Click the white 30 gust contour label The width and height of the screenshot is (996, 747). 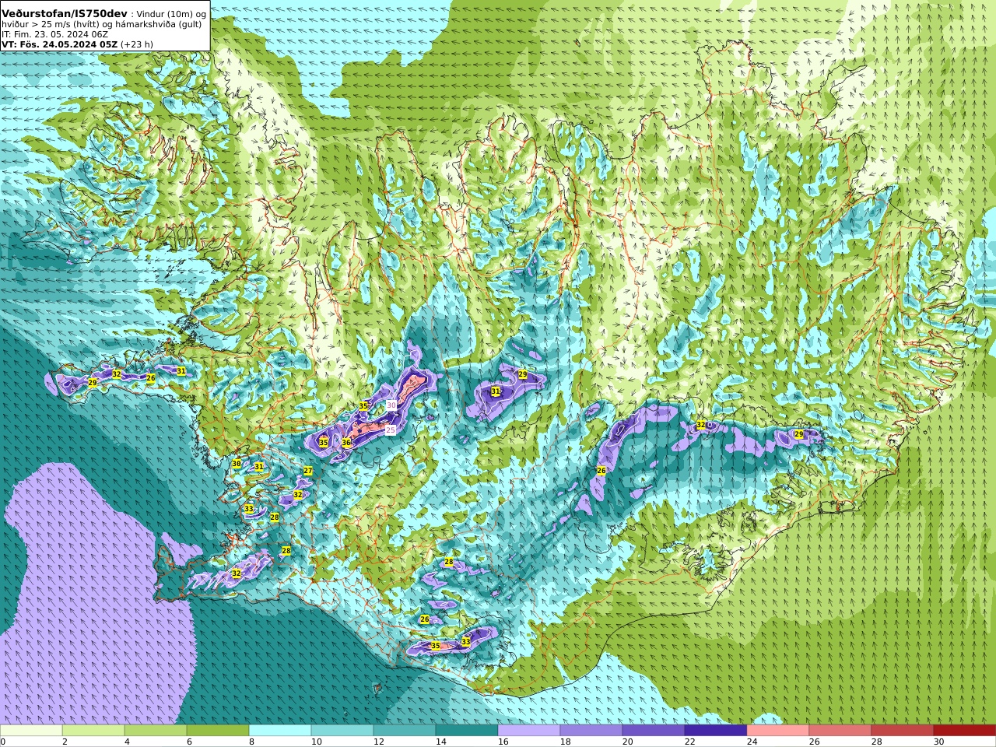pos(391,405)
